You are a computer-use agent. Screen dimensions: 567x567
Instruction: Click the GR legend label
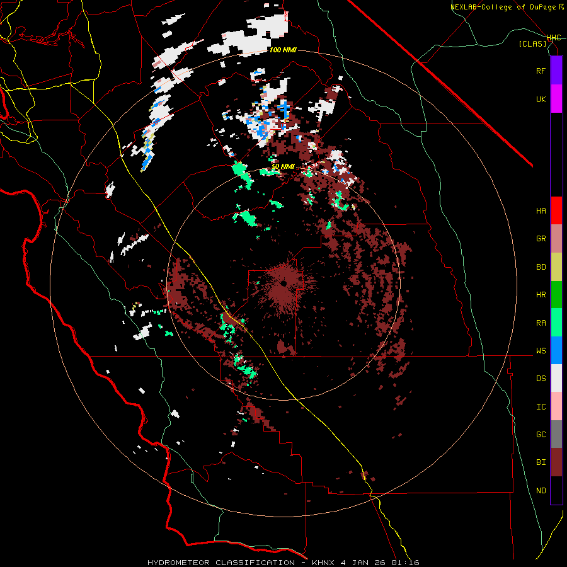[x=541, y=239]
